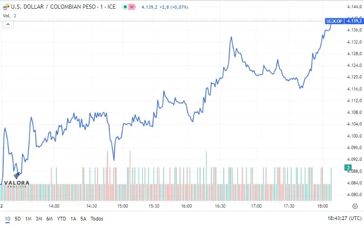Viewport: 364px width, 225px height.
Task: Select the 5A time range
Action: [83, 219]
